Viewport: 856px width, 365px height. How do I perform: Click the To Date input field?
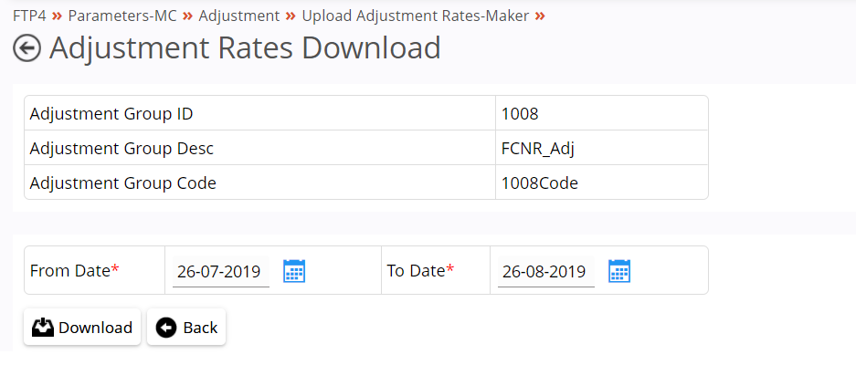tap(546, 271)
